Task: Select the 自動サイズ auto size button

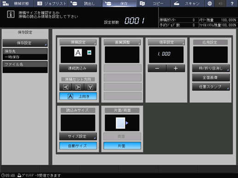Action: pyautogui.click(x=78, y=146)
